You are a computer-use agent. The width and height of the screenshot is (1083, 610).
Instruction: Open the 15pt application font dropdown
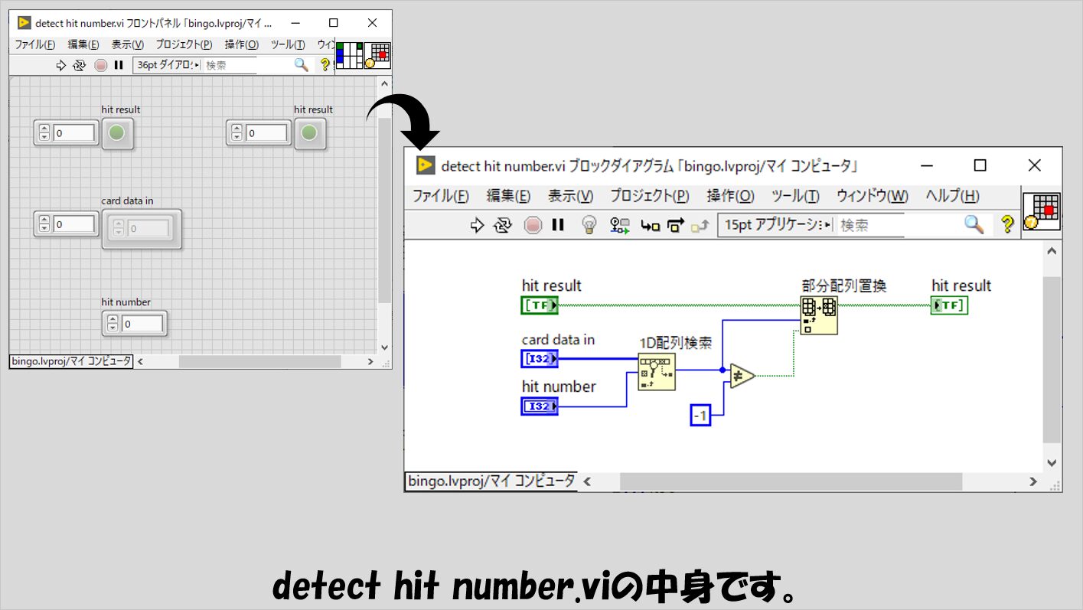tap(775, 225)
